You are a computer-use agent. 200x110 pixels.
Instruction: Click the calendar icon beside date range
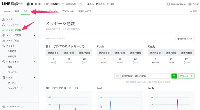pos(117,76)
